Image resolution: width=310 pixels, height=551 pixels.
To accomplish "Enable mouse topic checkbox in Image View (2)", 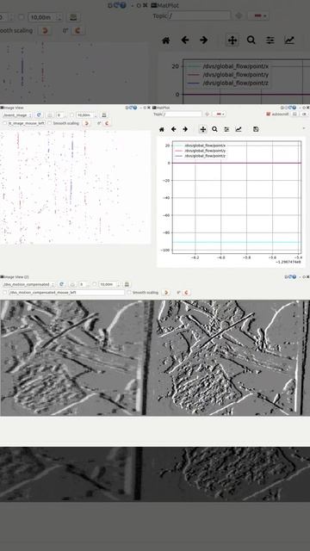I will click(x=5, y=293).
